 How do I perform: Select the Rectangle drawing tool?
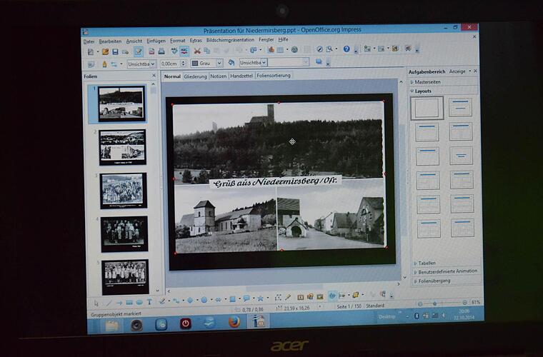click(129, 302)
